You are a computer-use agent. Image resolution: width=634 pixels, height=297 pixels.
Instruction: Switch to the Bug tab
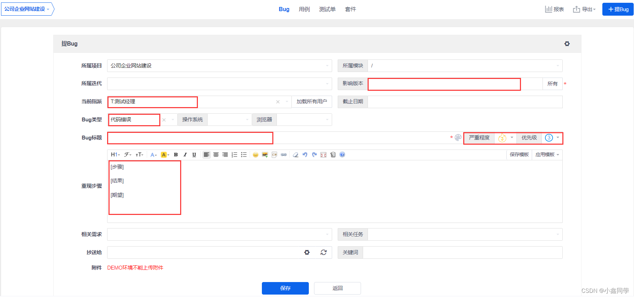(284, 9)
